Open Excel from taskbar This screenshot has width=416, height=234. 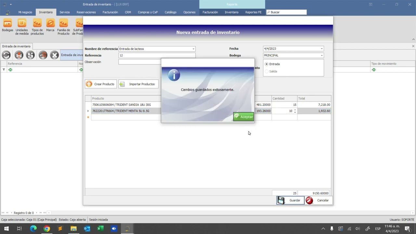point(100,229)
